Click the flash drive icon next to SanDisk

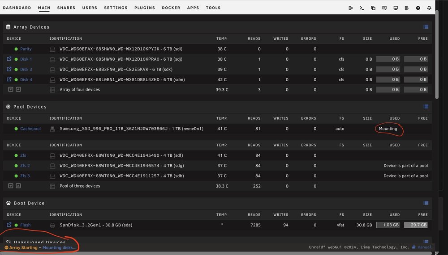[52, 226]
